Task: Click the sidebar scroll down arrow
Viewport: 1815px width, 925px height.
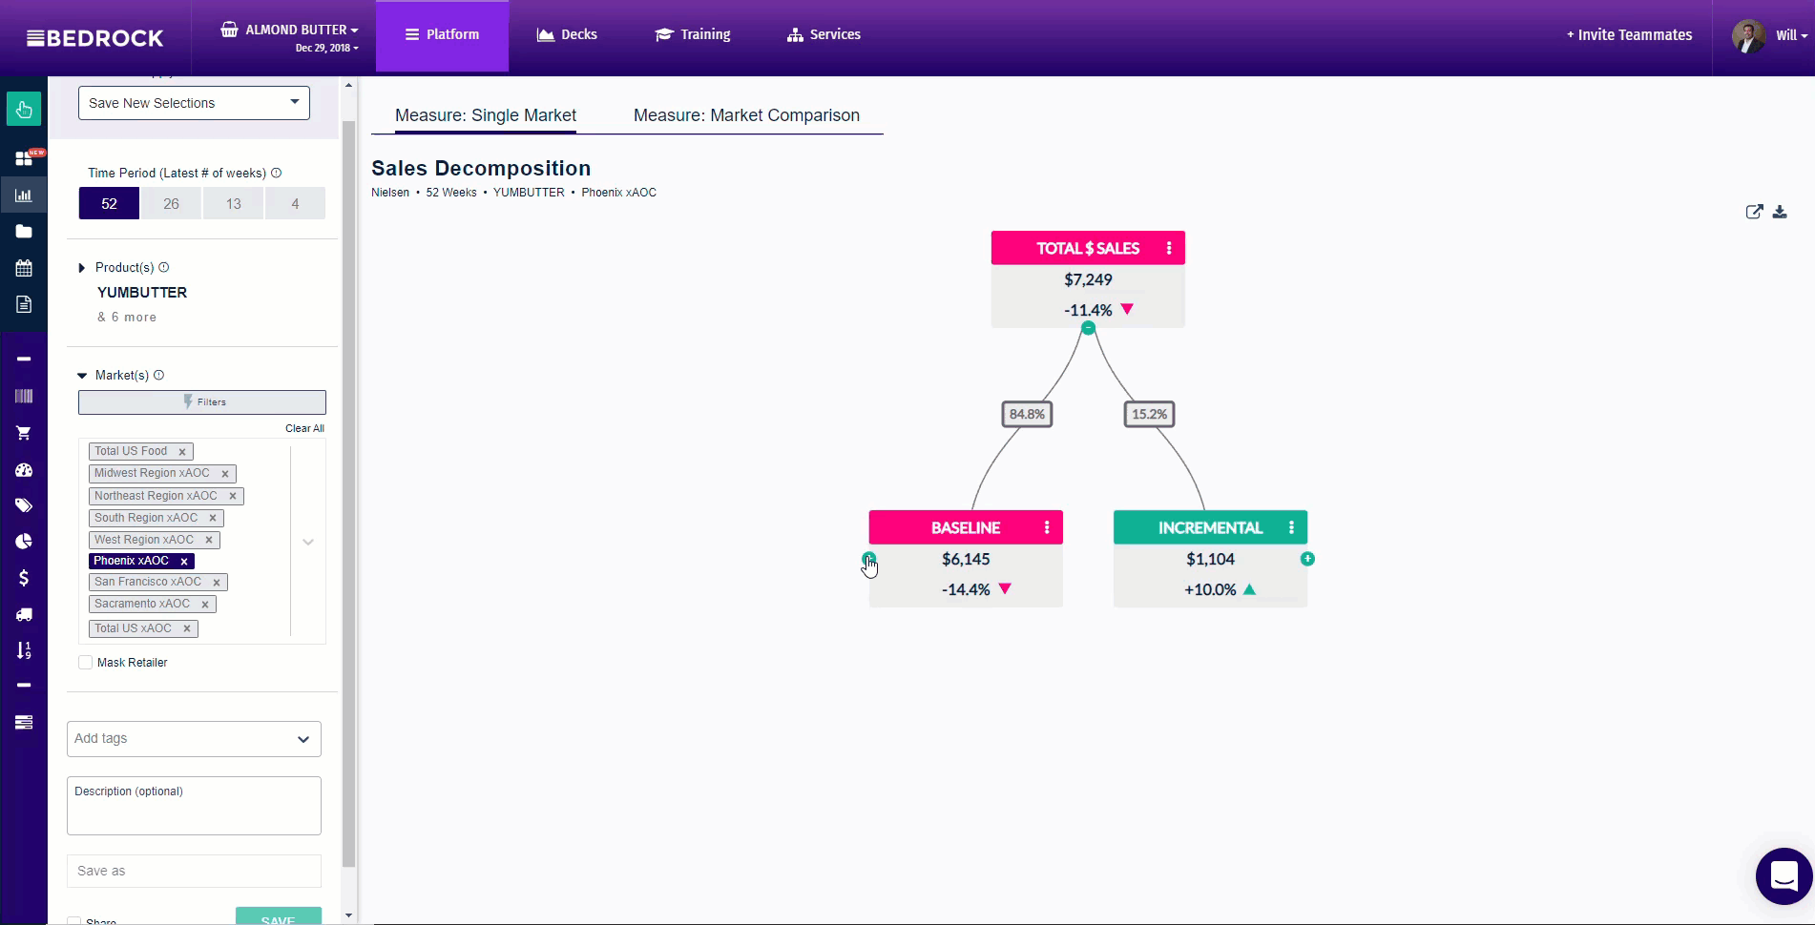Action: pyautogui.click(x=348, y=915)
